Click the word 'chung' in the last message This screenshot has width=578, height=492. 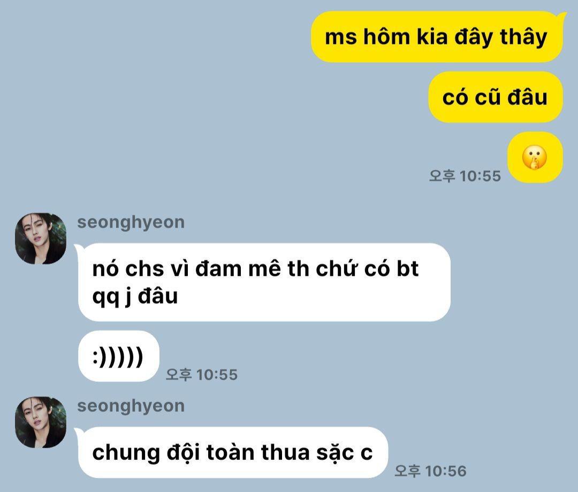tap(126, 453)
